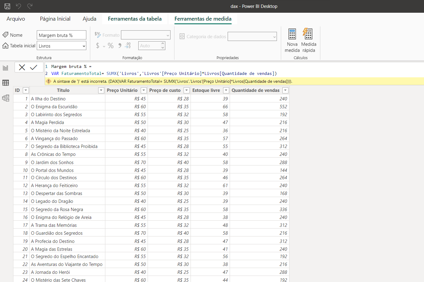Open the Model view sidebar icon

[5, 98]
